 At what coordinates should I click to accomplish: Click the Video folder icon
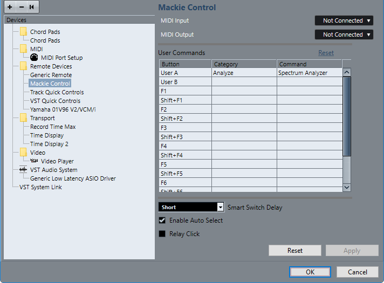[x=24, y=152]
